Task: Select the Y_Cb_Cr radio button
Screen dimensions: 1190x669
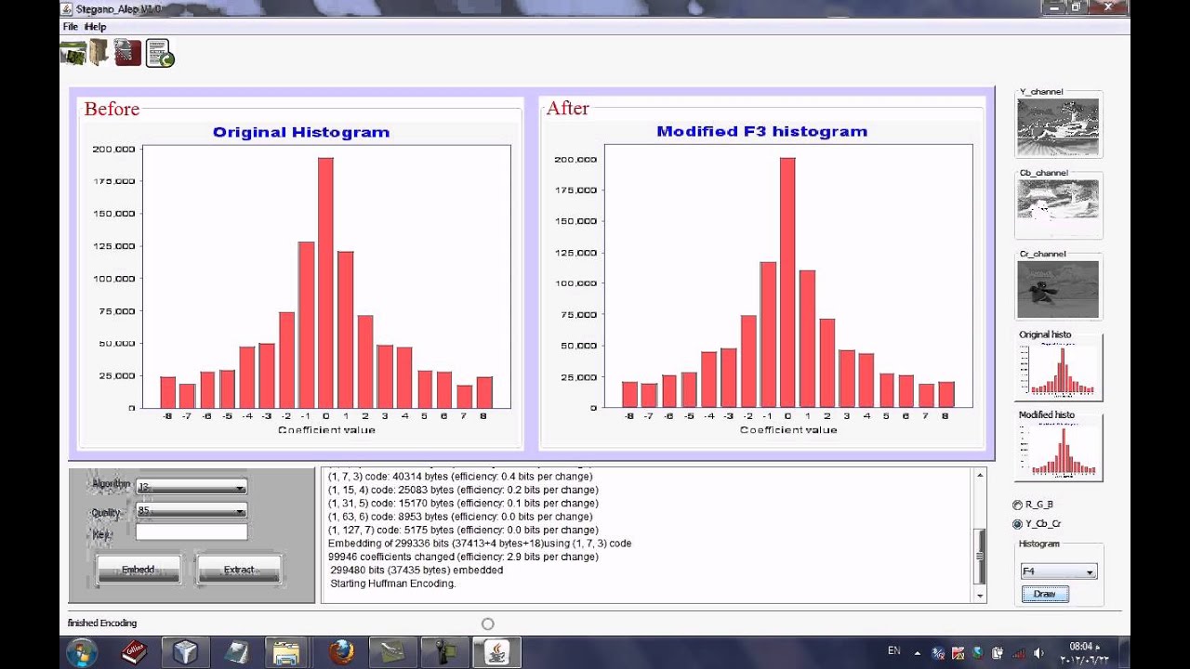Action: [x=1017, y=524]
